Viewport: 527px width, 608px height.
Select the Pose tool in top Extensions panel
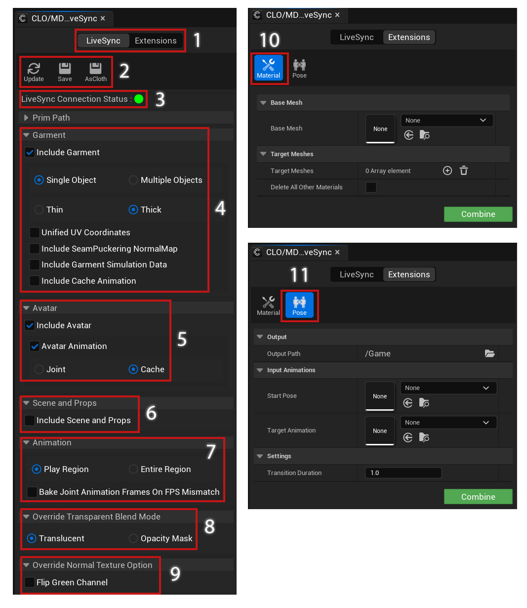coord(299,68)
